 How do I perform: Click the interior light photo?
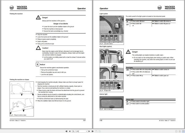[112, 103]
